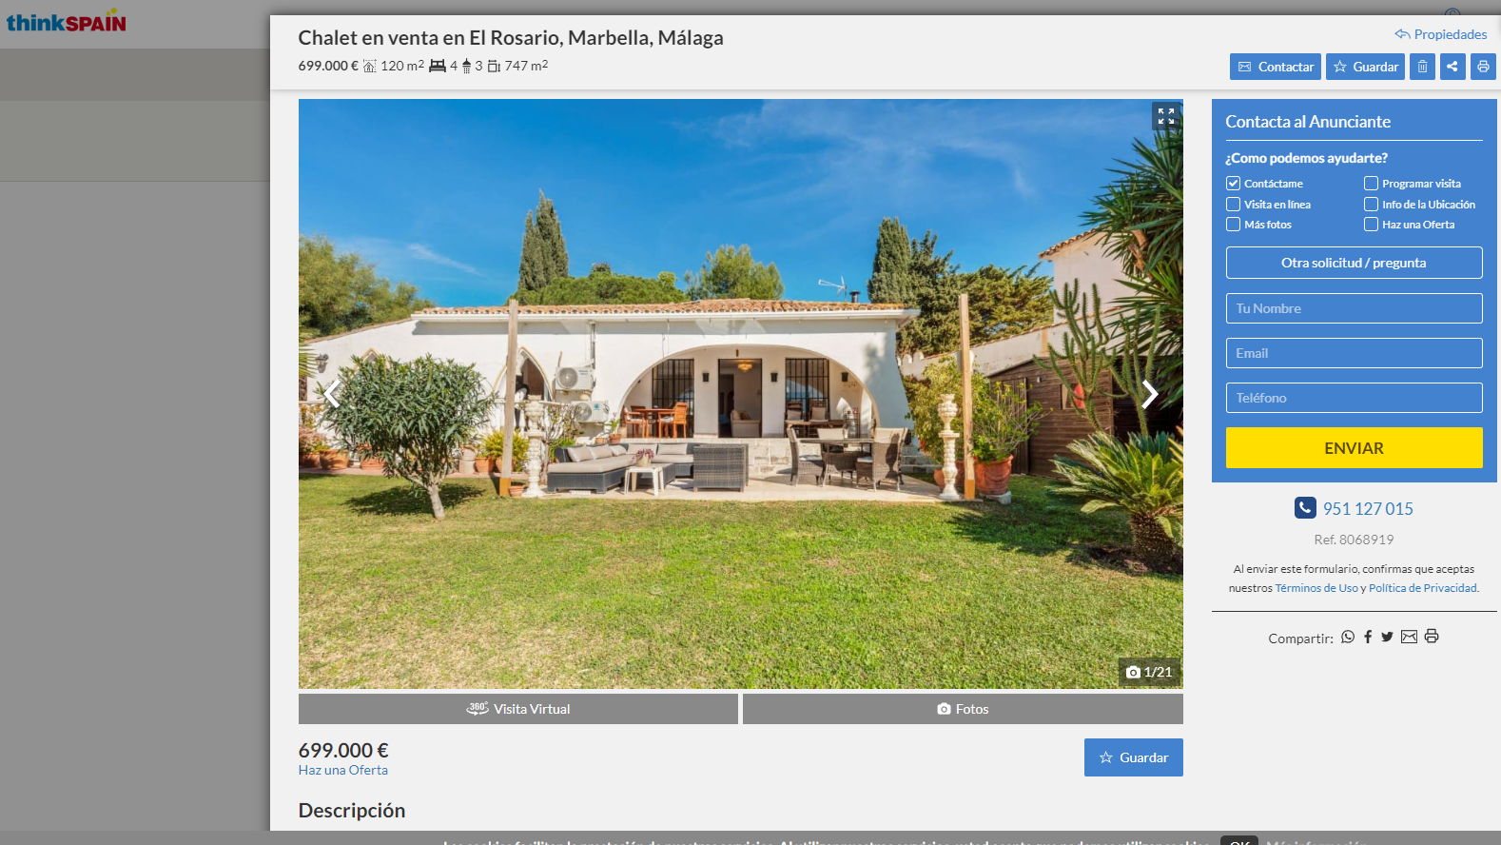The height and width of the screenshot is (845, 1501).
Task: Click the trash delete icon in header
Action: [x=1422, y=67]
